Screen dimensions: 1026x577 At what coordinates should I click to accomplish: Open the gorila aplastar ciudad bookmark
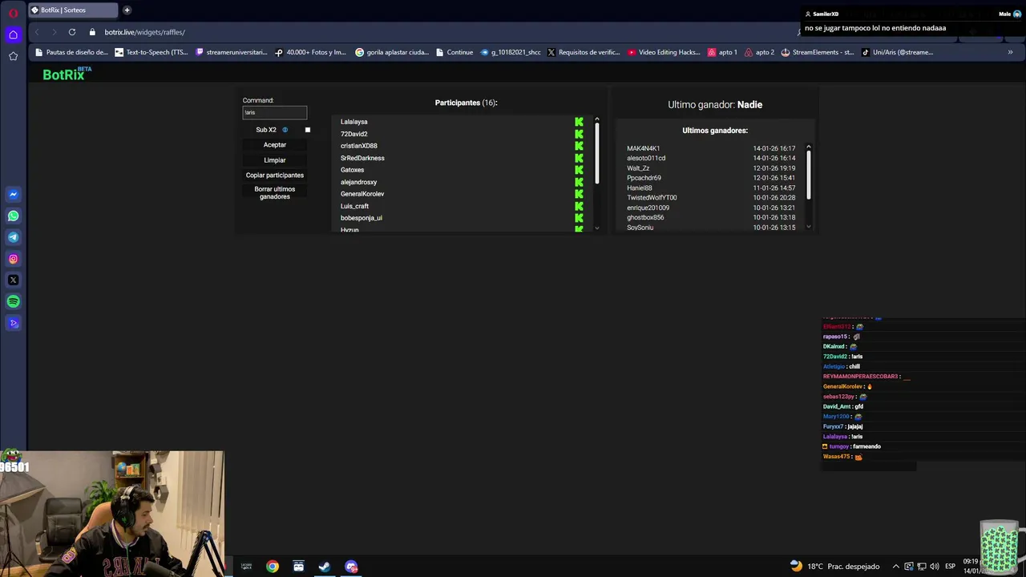(392, 52)
